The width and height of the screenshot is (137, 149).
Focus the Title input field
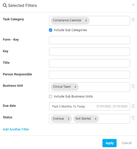tap(90, 63)
